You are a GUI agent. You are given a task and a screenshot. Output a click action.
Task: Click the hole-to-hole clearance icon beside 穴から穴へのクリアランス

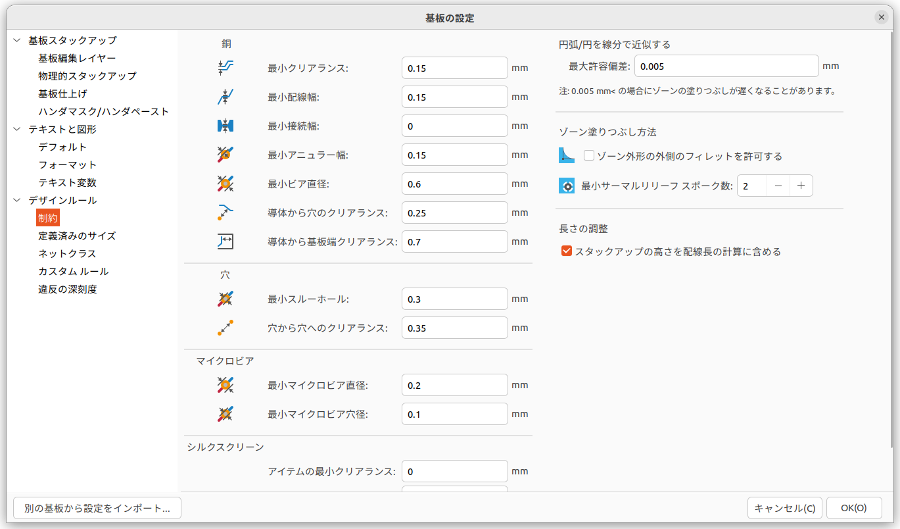click(x=225, y=328)
